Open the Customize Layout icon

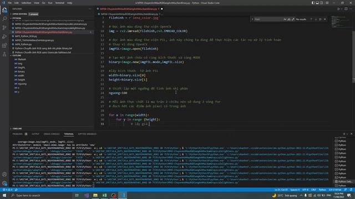tap(327, 3)
